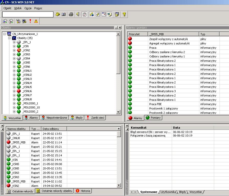Open the Pomoc menu
The height and width of the screenshot is (196, 229).
pos(38,8)
